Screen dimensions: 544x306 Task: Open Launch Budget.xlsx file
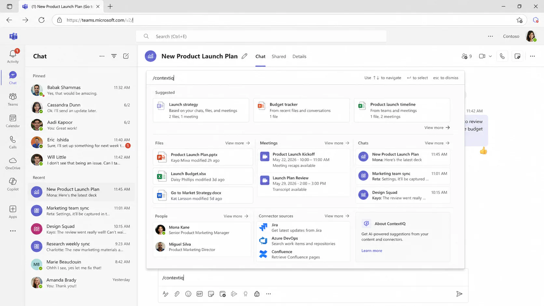[203, 177]
